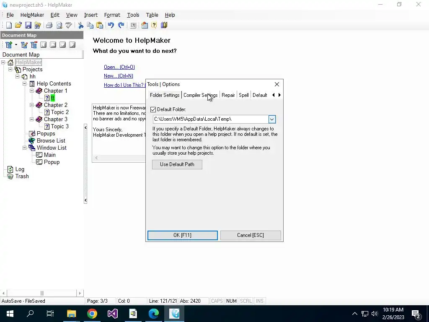Click the Undo arrow icon
The width and height of the screenshot is (429, 322).
click(x=111, y=25)
